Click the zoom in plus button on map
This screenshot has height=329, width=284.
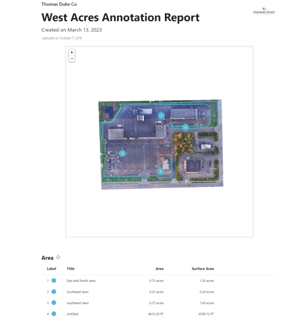pos(72,53)
